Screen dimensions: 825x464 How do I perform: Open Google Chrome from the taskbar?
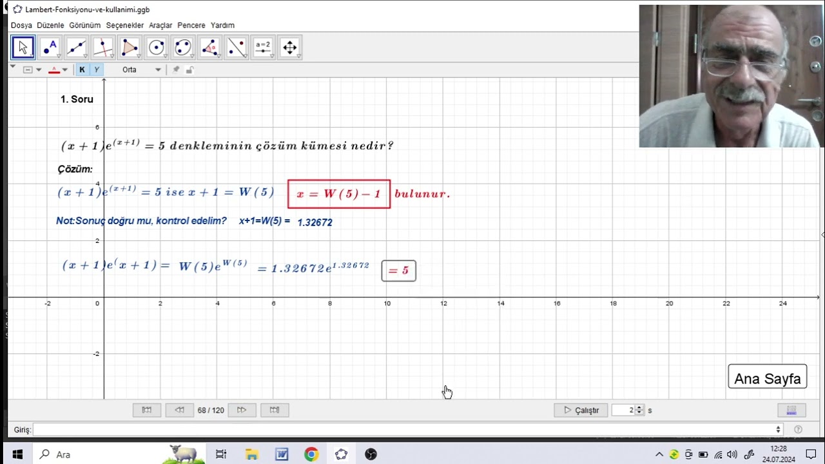click(x=311, y=454)
